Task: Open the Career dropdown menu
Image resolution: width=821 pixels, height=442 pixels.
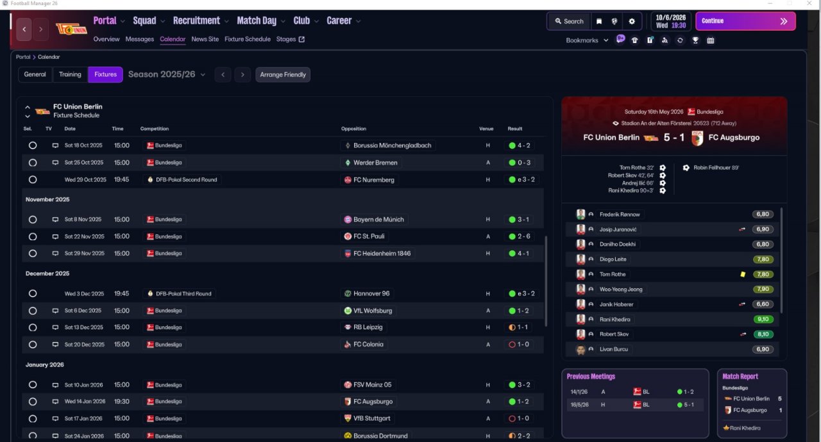Action: [344, 20]
